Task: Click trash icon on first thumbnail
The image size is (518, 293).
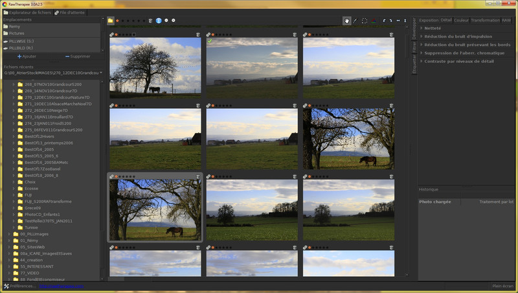Action: (197, 34)
